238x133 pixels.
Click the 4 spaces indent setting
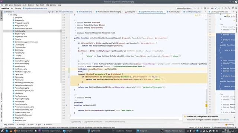point(207,127)
